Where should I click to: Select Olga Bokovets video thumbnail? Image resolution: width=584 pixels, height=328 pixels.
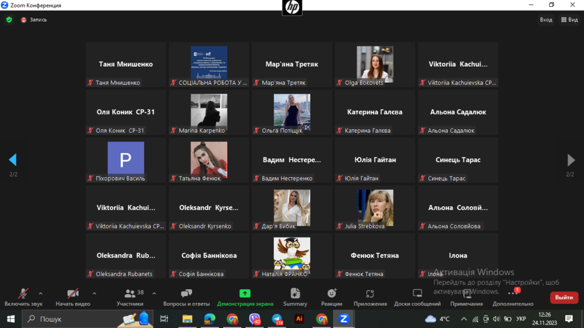tap(375, 64)
